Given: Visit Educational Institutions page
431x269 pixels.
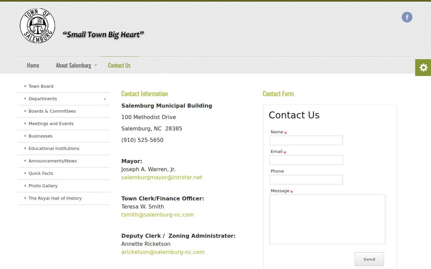Looking at the screenshot, I should tap(54, 149).
